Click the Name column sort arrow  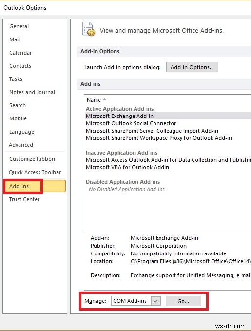click(104, 99)
